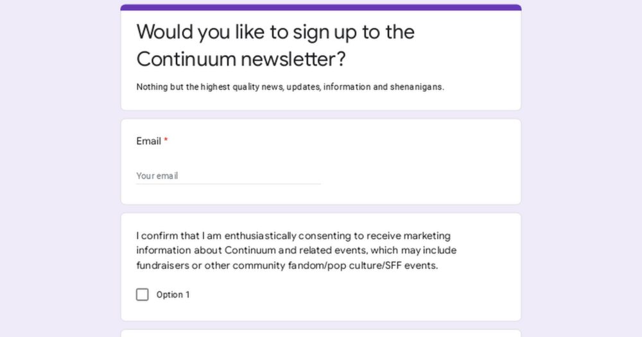The image size is (642, 337).
Task: Click the partially visible card at the bottom
Action: pos(321,333)
